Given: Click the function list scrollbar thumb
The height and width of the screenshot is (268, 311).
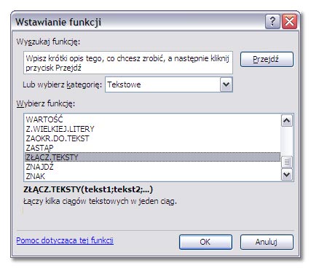Looking at the screenshot, I should [287, 162].
